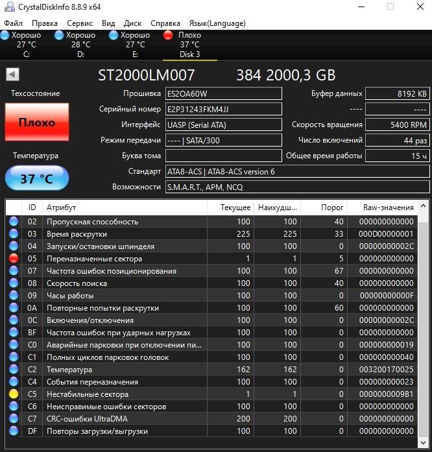The width and height of the screenshot is (432, 452).
Task: Click the blue status icon of attribute C6
Action: (x=14, y=406)
